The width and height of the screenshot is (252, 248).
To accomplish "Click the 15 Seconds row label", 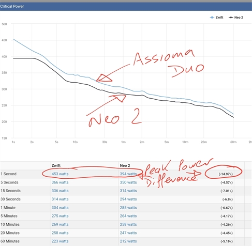I will (x=10, y=191).
